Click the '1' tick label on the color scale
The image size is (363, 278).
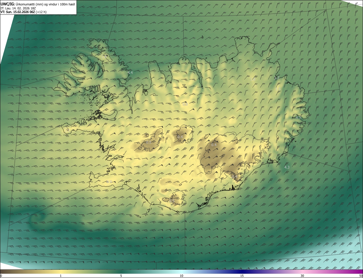[x=61, y=276]
